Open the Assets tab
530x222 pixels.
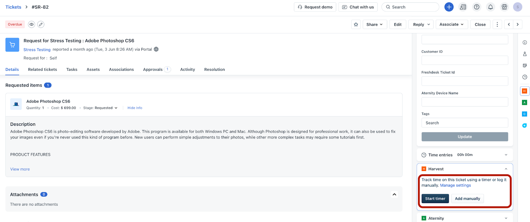(93, 69)
